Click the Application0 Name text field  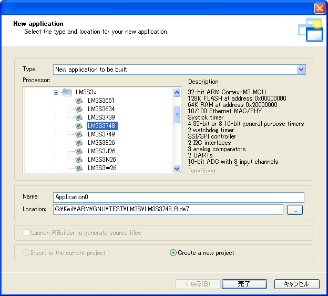tap(179, 197)
